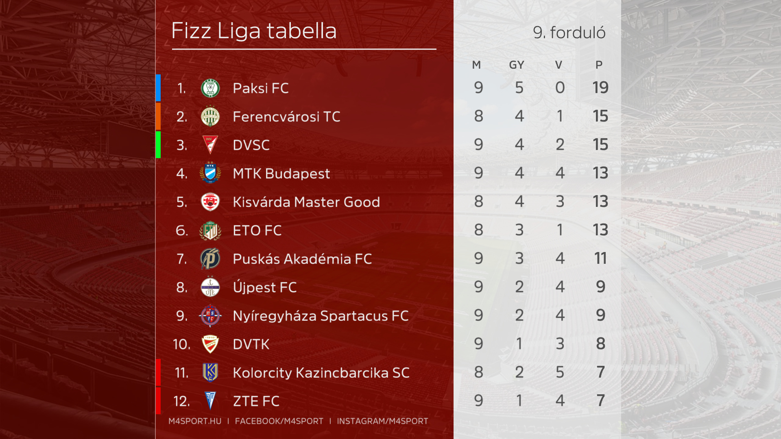The width and height of the screenshot is (781, 439).
Task: Click the Ferencvárosi TC club crest
Action: 210,117
